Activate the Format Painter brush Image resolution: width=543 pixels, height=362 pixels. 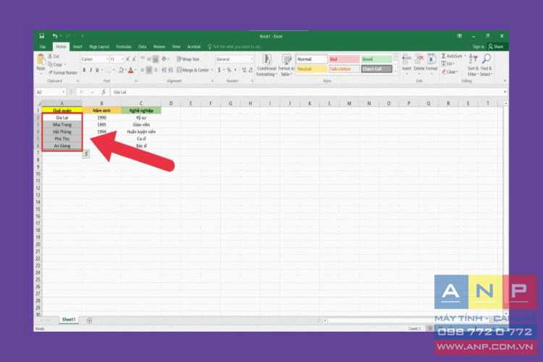(x=63, y=72)
